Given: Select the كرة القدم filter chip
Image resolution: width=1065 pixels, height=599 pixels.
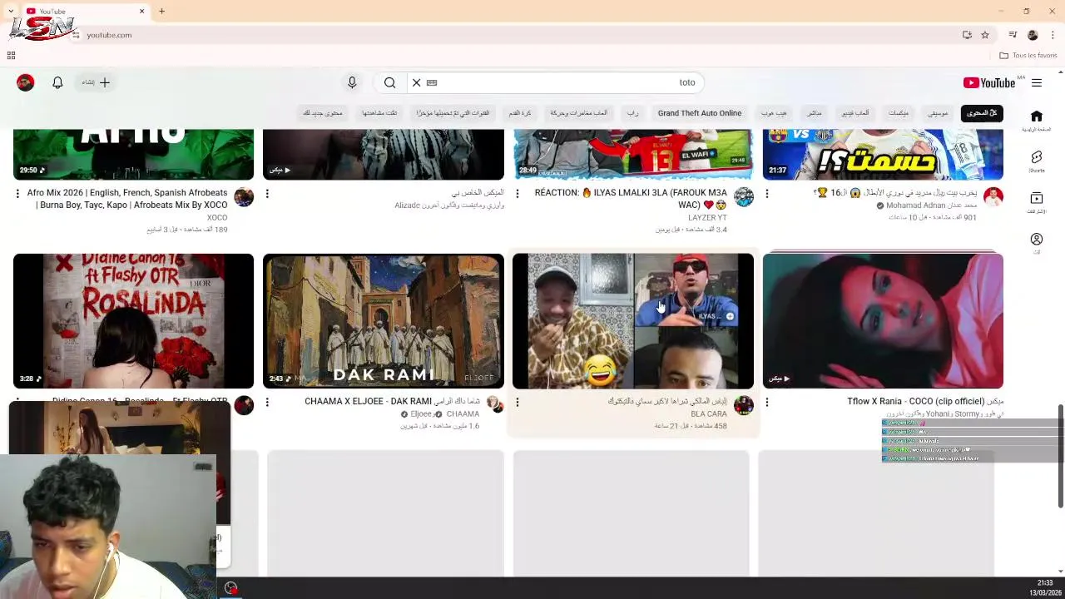Looking at the screenshot, I should tap(520, 113).
